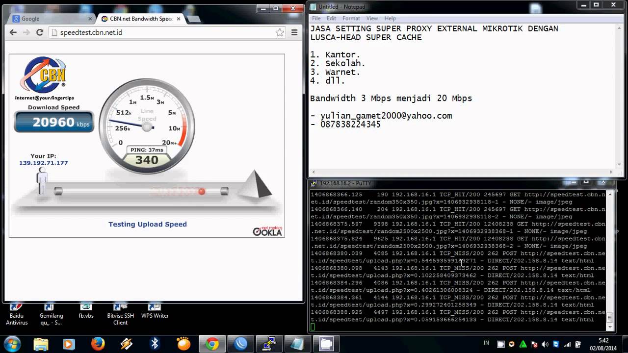628x353 pixels.
Task: Close the CBN.net Bandwidth tab
Action: pos(179,19)
